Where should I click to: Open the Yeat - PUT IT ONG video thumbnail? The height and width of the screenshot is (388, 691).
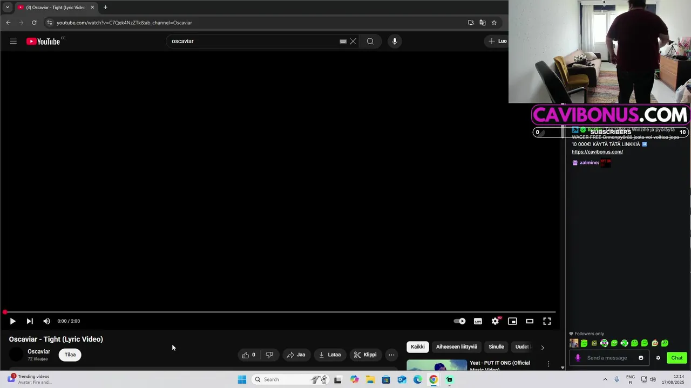(437, 365)
